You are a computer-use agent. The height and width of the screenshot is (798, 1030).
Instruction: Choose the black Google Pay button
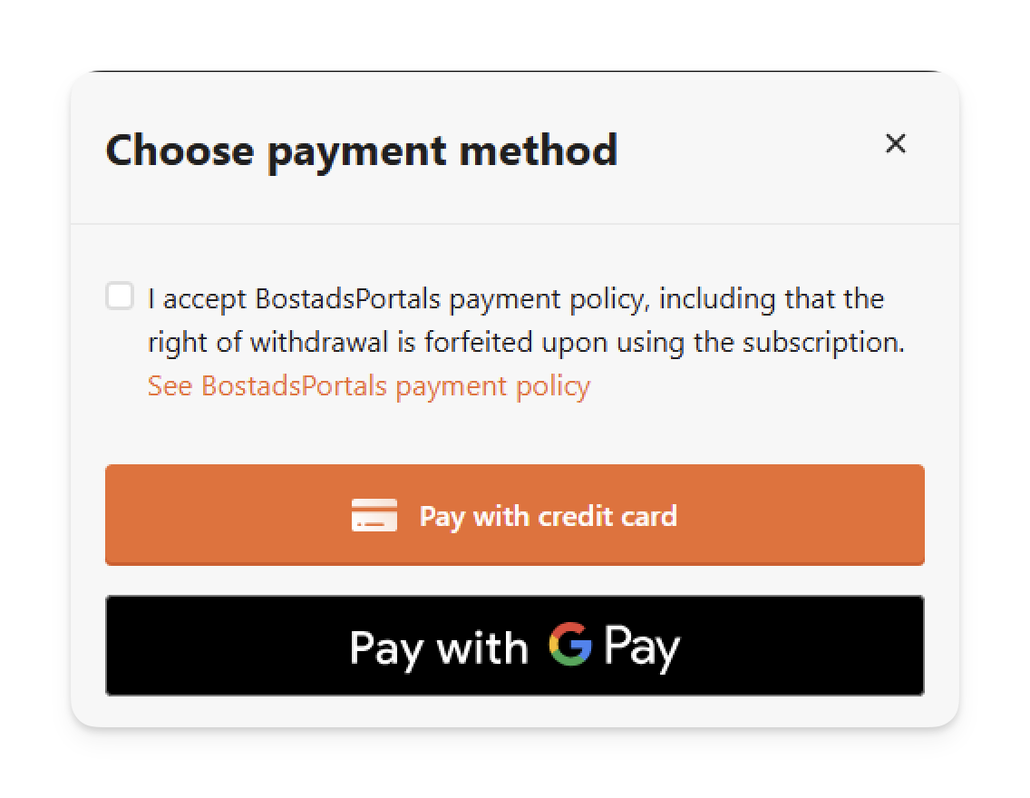click(515, 646)
